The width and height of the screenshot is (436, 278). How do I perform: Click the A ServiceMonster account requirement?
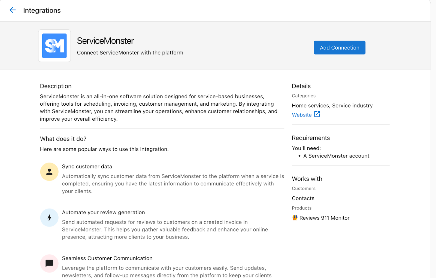[336, 156]
